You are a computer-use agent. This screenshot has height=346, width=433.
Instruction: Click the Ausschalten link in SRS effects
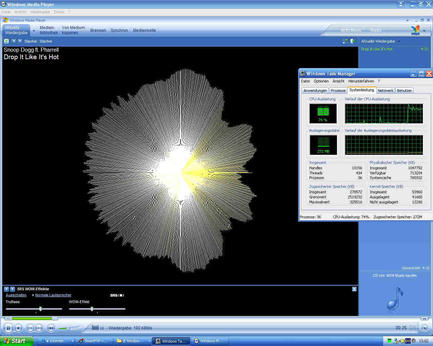click(x=16, y=295)
